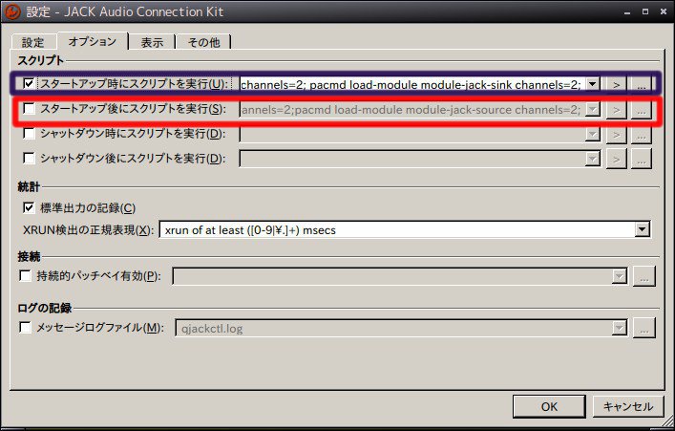Browse for シャットダウン時 script with ... button
Image resolution: width=675 pixels, height=431 pixels.
642,135
